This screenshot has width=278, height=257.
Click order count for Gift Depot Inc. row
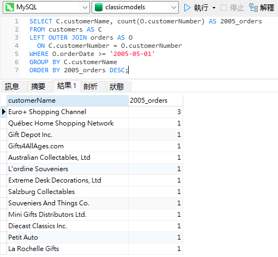pyautogui.click(x=155, y=135)
